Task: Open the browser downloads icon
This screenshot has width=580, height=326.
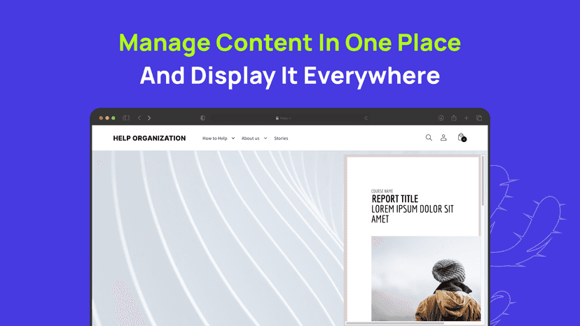Action: pos(441,118)
